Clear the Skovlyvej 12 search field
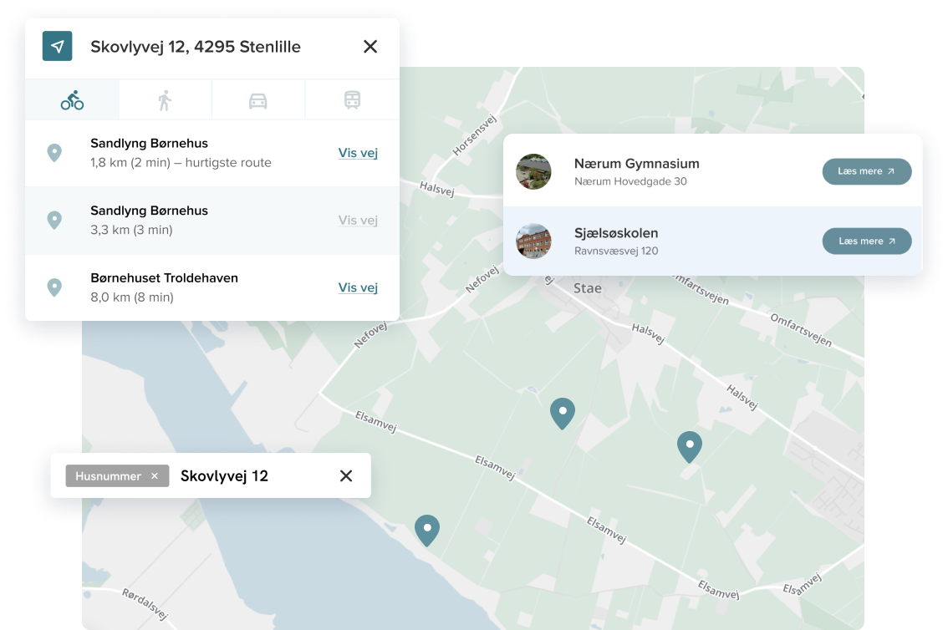 coord(346,475)
